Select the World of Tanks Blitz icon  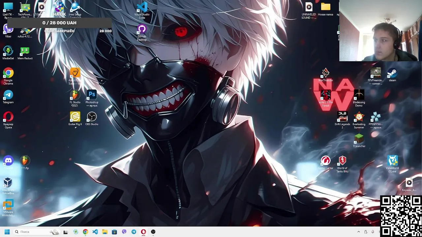342,164
